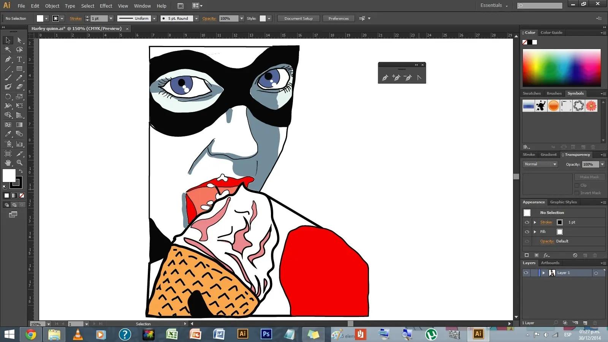Select the Symbol Sprayer tool
Screen dimensions: 608x342
(8, 144)
